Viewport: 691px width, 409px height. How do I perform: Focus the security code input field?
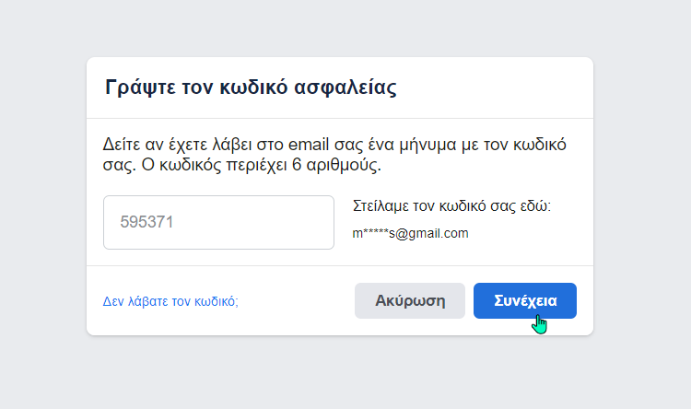pyautogui.click(x=218, y=223)
